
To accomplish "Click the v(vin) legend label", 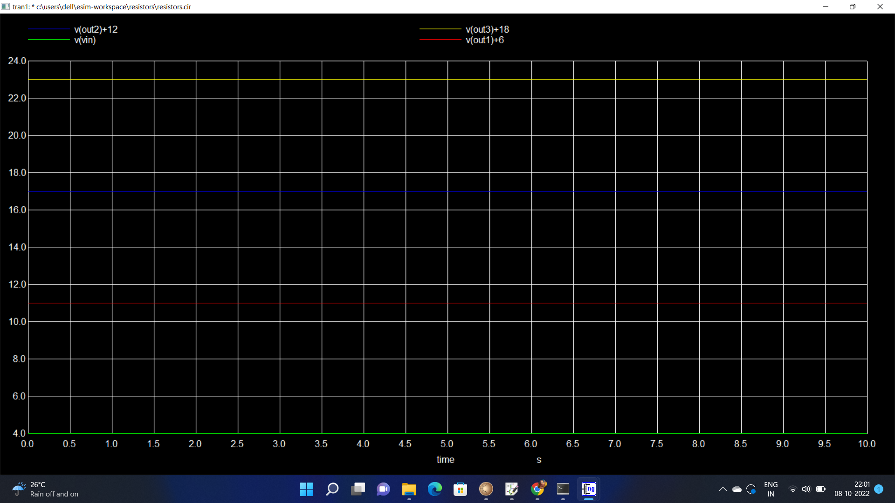I will (85, 40).
